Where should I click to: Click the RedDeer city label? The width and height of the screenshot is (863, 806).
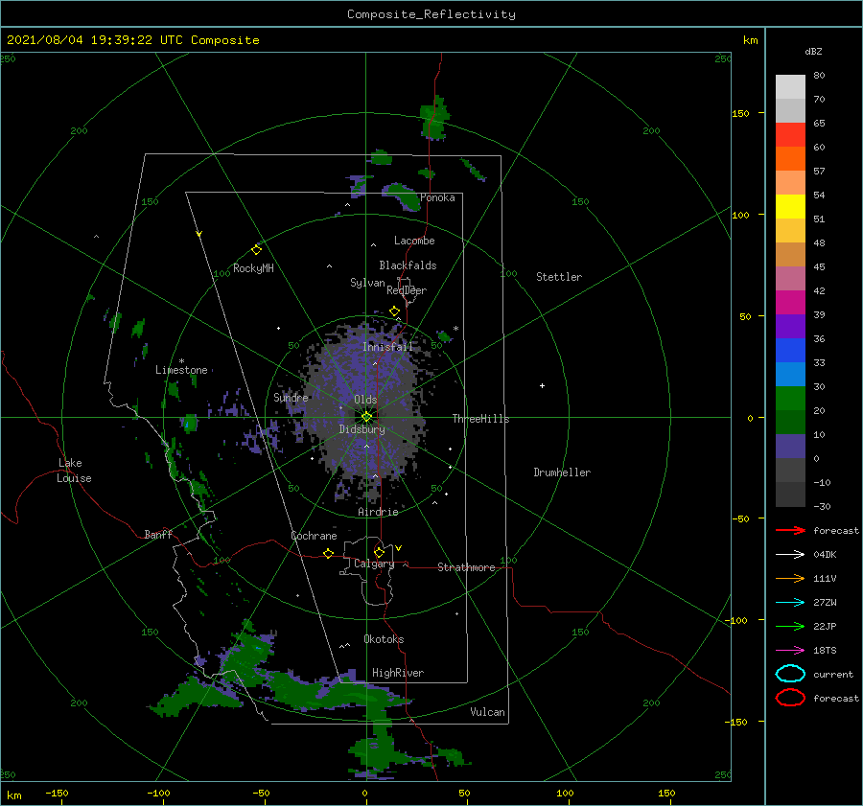(407, 290)
